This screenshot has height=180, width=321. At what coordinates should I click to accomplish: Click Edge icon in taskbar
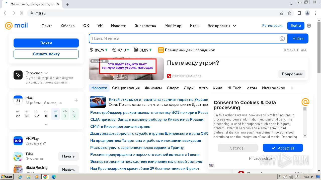click(x=54, y=177)
